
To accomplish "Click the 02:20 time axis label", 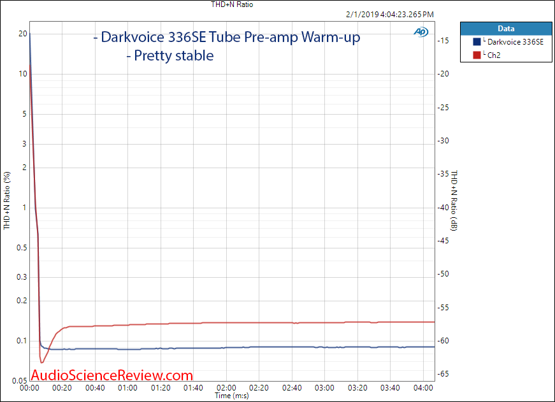I will [x=259, y=388].
